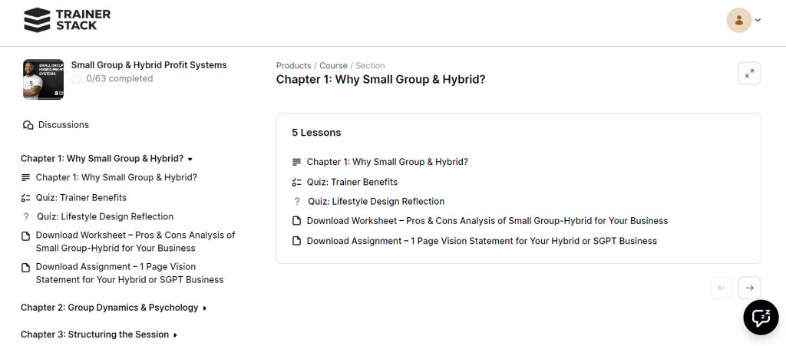Go to the next section arrow

(749, 288)
